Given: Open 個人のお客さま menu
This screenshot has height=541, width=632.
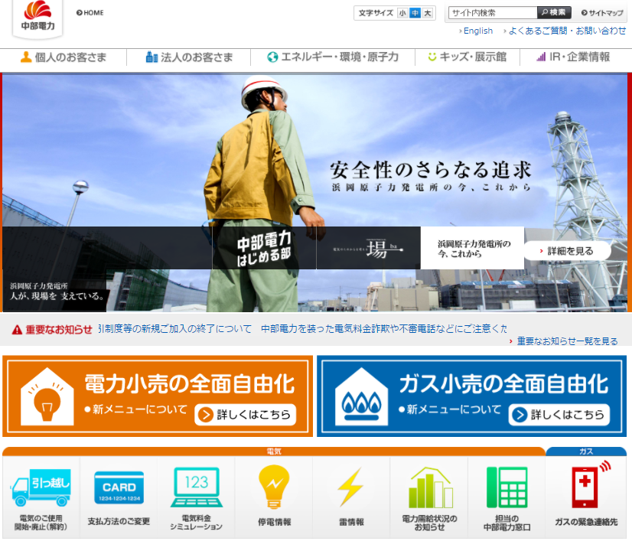Looking at the screenshot, I should pyautogui.click(x=64, y=57).
